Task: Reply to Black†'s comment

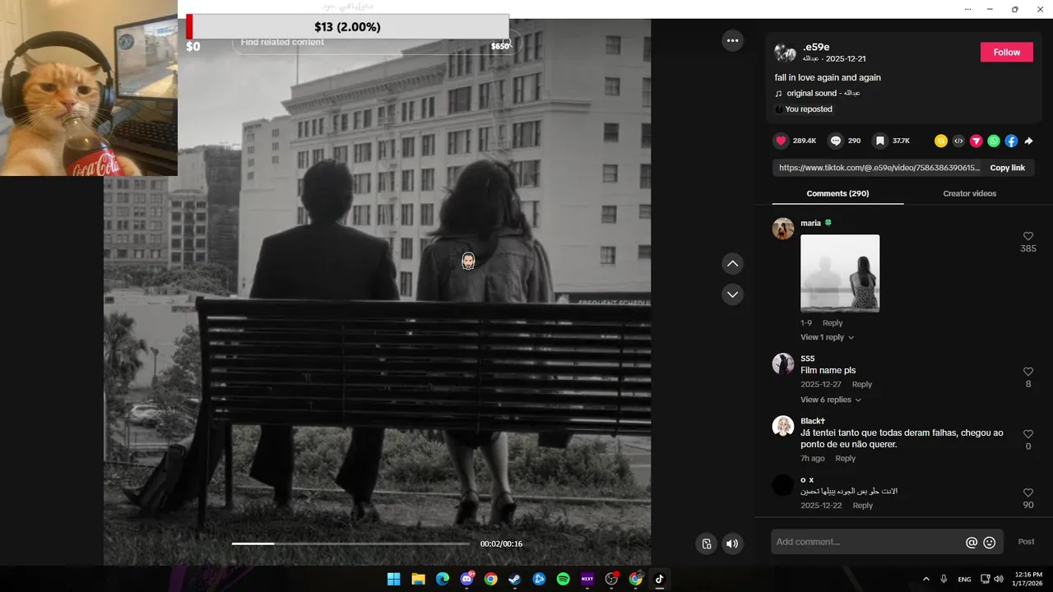Action: 845,459
